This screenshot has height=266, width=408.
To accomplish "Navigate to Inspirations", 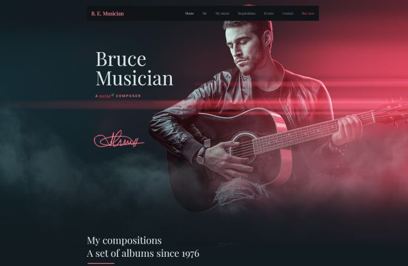I will (246, 13).
